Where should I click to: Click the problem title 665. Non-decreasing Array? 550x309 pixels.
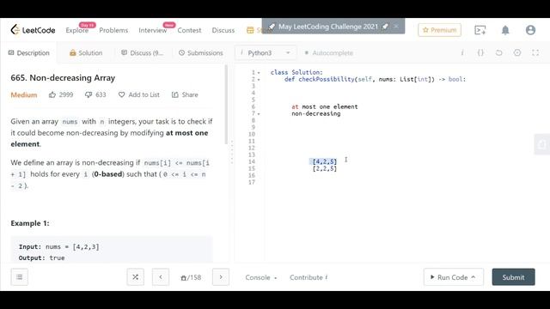click(x=63, y=78)
